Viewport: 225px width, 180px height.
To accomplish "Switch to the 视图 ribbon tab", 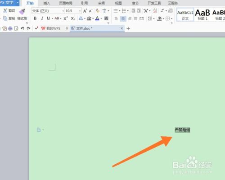I will point(118,3).
